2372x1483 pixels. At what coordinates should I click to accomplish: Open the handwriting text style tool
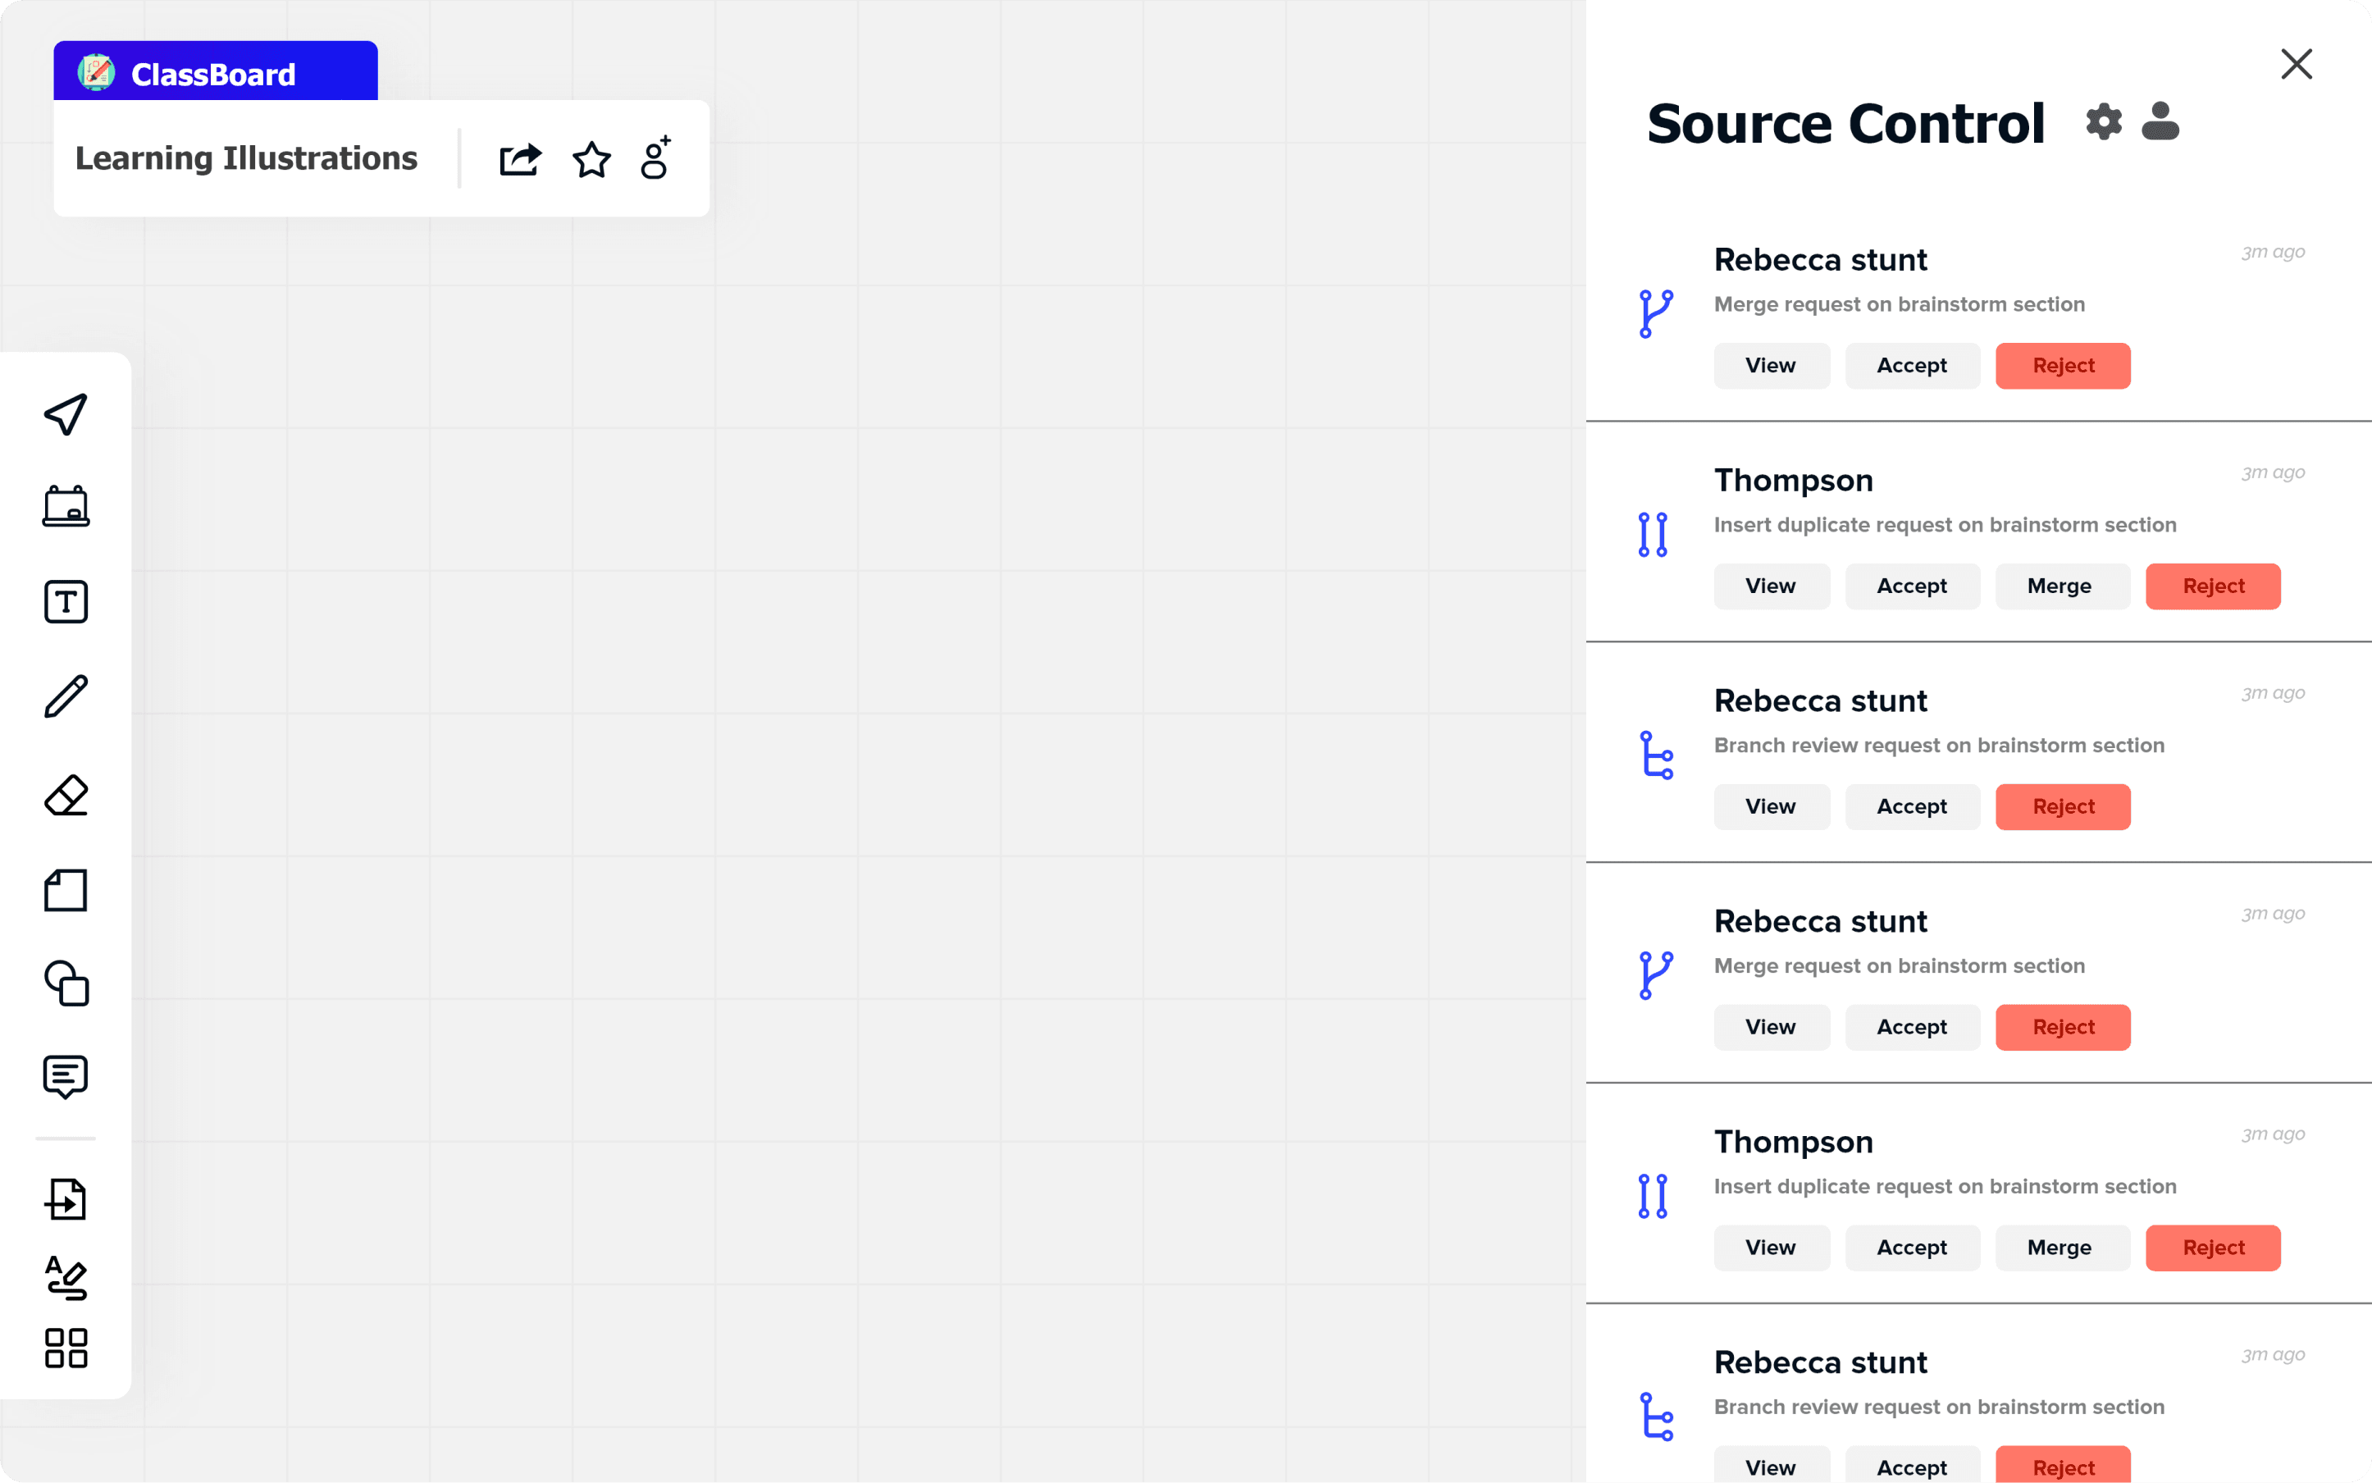click(66, 1277)
